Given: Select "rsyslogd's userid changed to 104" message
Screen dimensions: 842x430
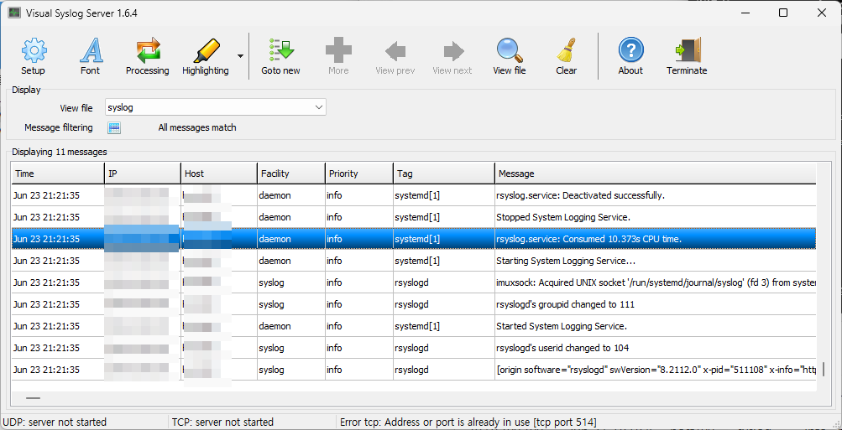Looking at the screenshot, I should click(x=562, y=348).
